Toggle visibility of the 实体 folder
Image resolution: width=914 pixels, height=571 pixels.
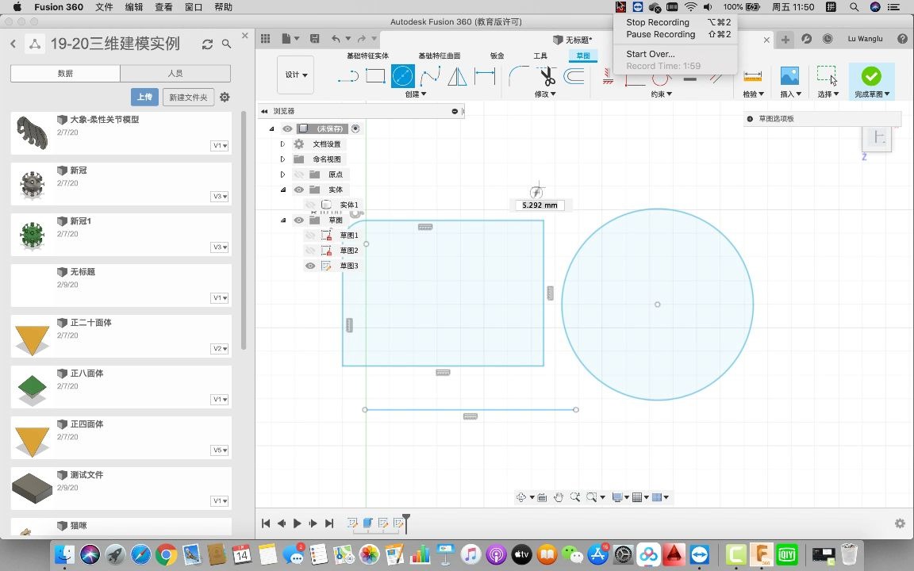pos(299,189)
